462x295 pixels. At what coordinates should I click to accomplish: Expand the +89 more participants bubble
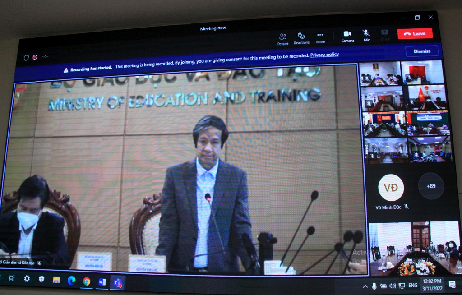click(431, 186)
